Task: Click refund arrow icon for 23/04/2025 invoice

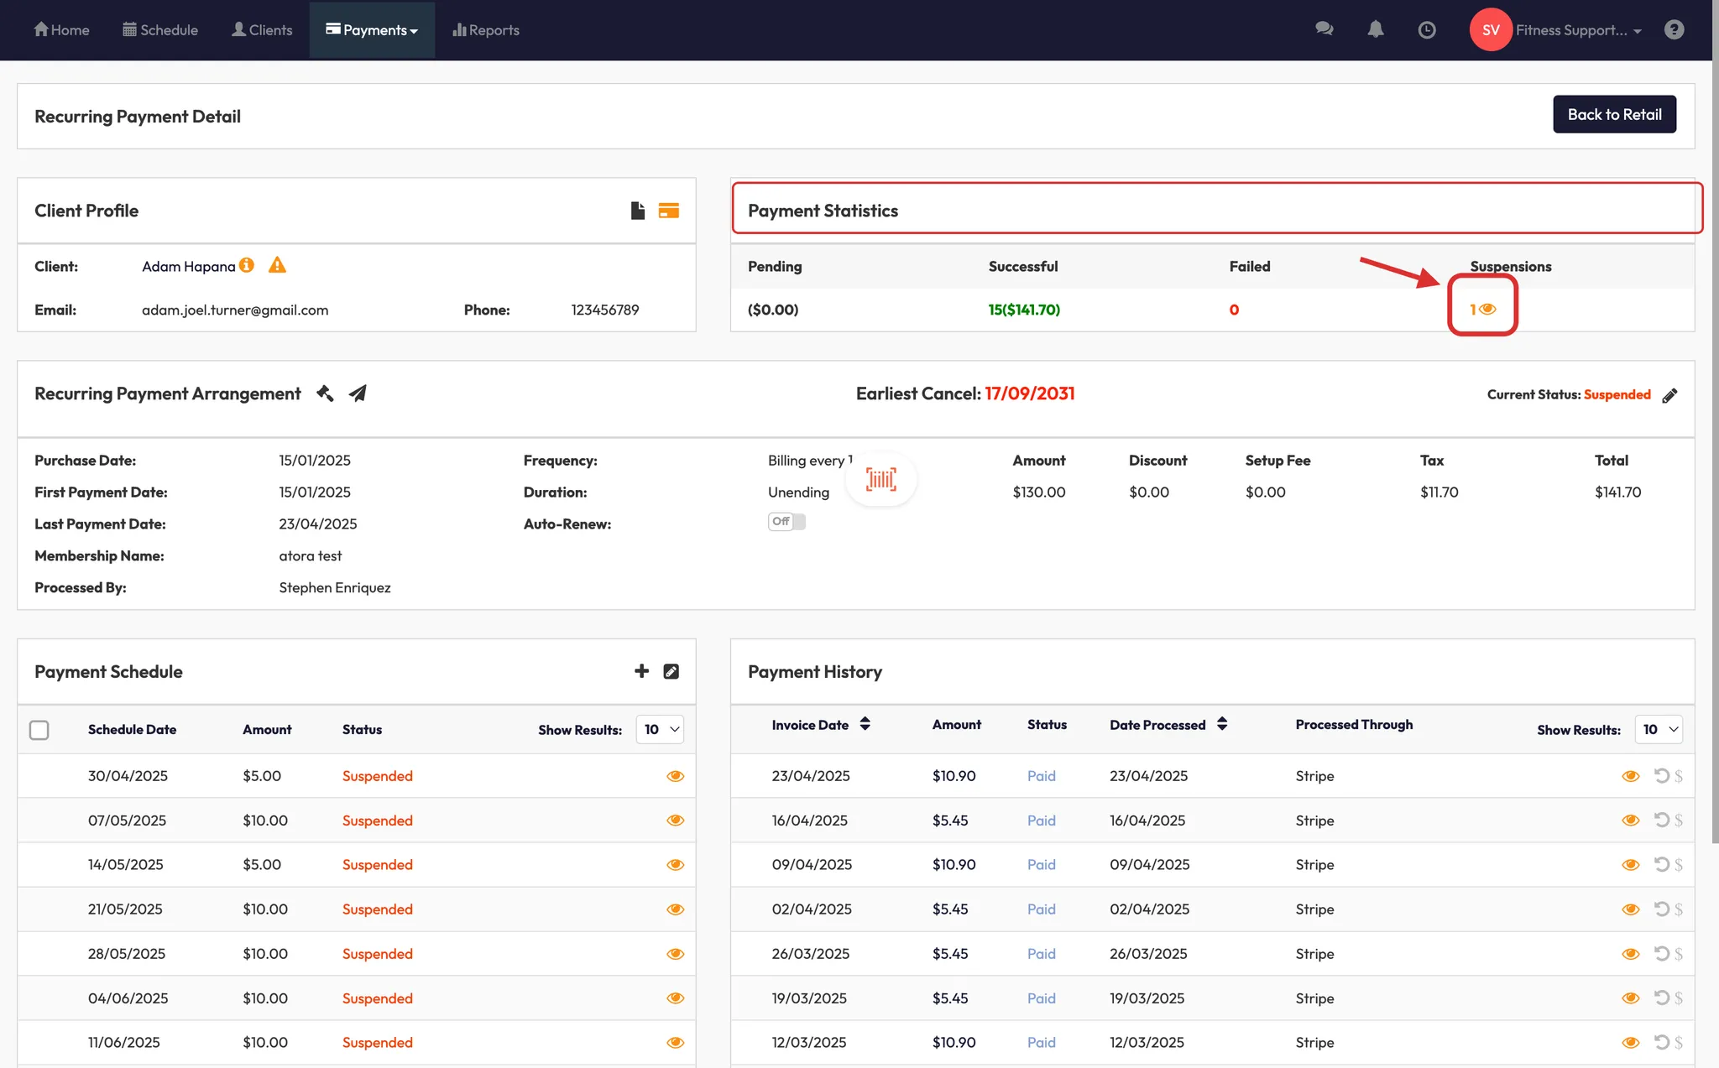Action: click(1661, 776)
